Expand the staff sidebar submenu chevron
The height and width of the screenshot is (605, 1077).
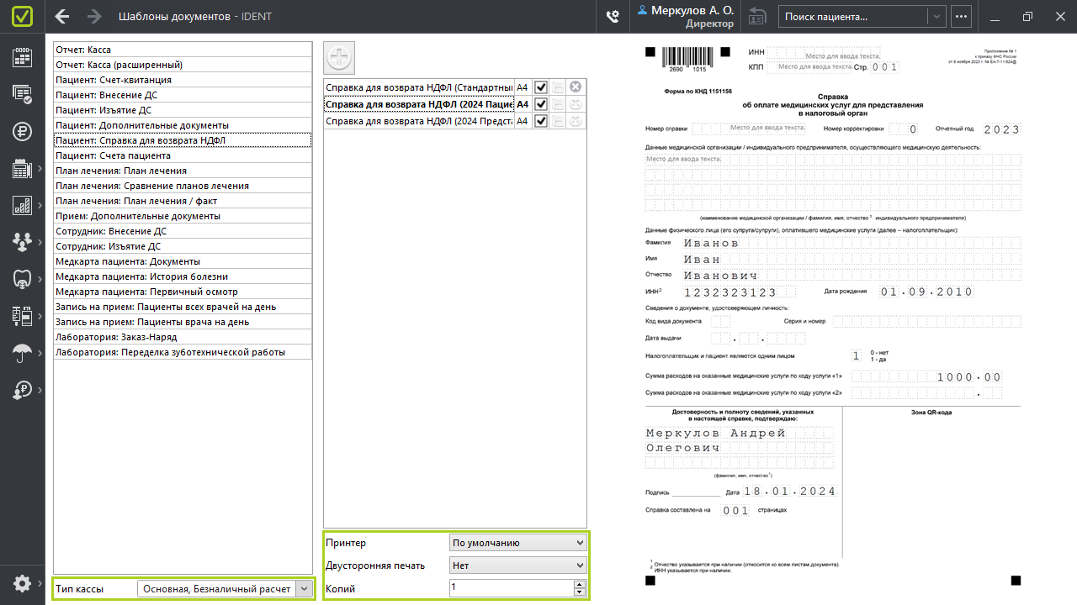(40, 243)
